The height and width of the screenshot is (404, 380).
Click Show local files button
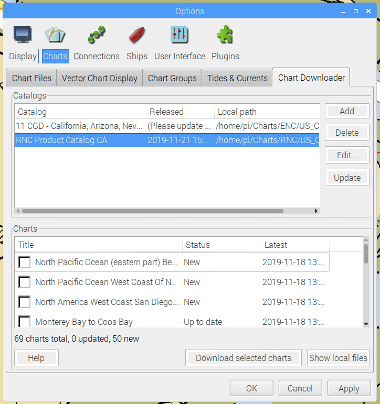[338, 358]
